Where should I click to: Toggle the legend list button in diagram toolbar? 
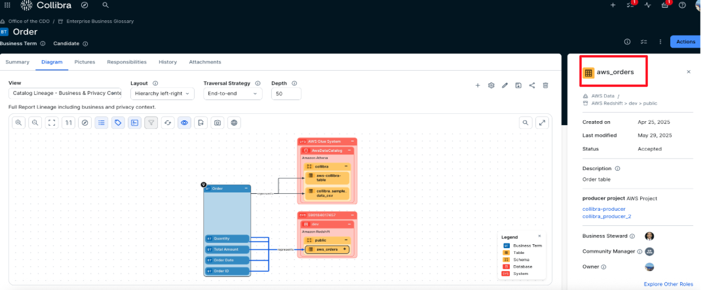(102, 122)
